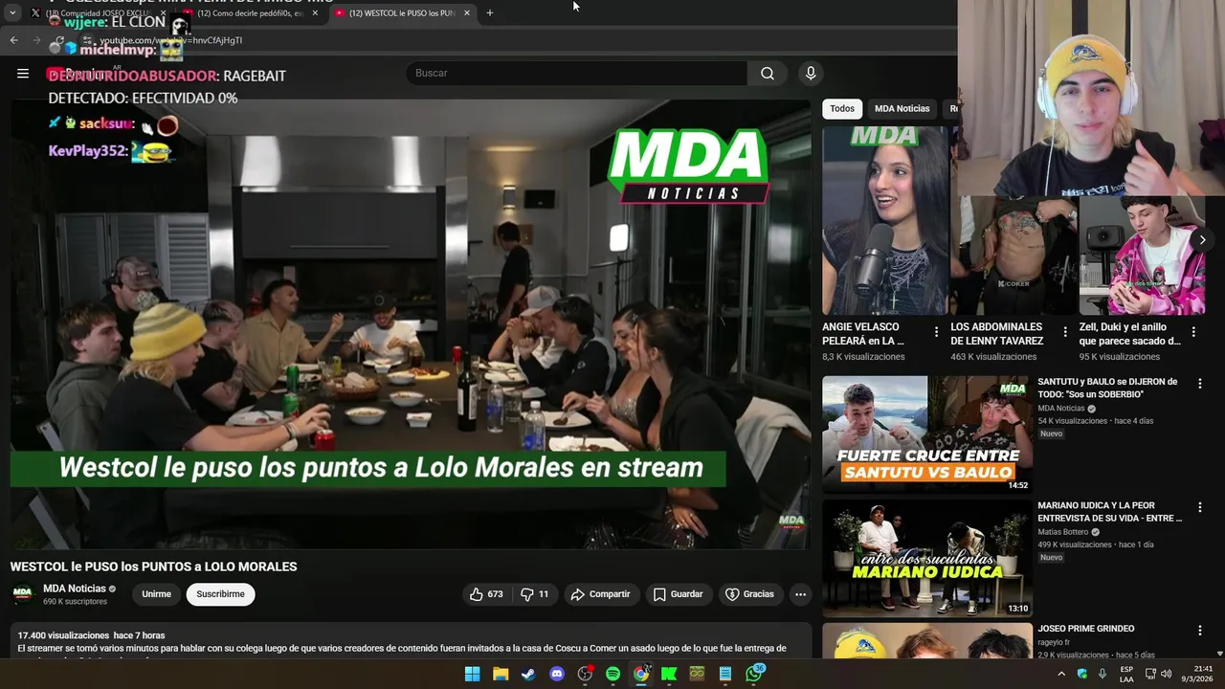Open LOS ABDOMINALES DE LENNY TAVAREZ thumbnail
The image size is (1225, 689).
(1013, 221)
